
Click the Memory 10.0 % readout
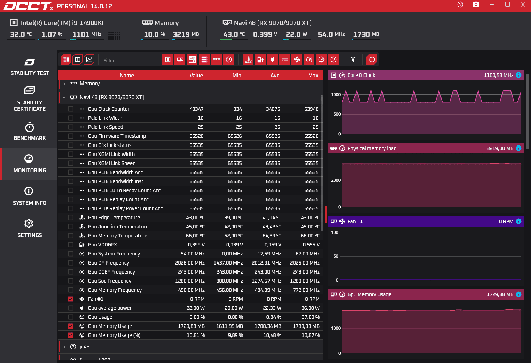coord(154,34)
